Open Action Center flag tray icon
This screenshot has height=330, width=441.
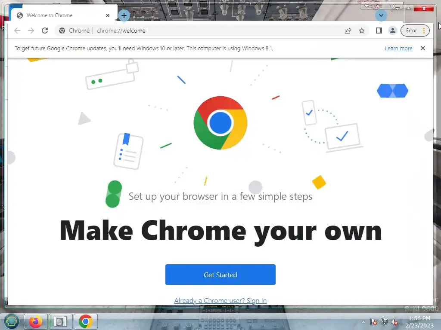[x=373, y=322]
